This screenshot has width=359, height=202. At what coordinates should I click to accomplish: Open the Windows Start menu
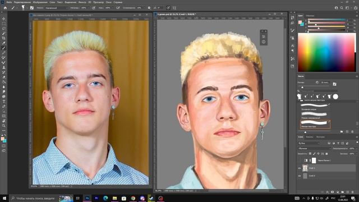tap(4, 198)
